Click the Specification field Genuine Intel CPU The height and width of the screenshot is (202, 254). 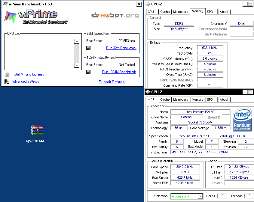[x=212, y=136]
